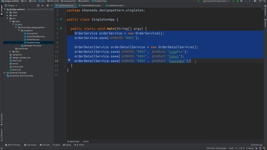Open the Event Log
This screenshot has height=150, width=267.
(257, 145)
